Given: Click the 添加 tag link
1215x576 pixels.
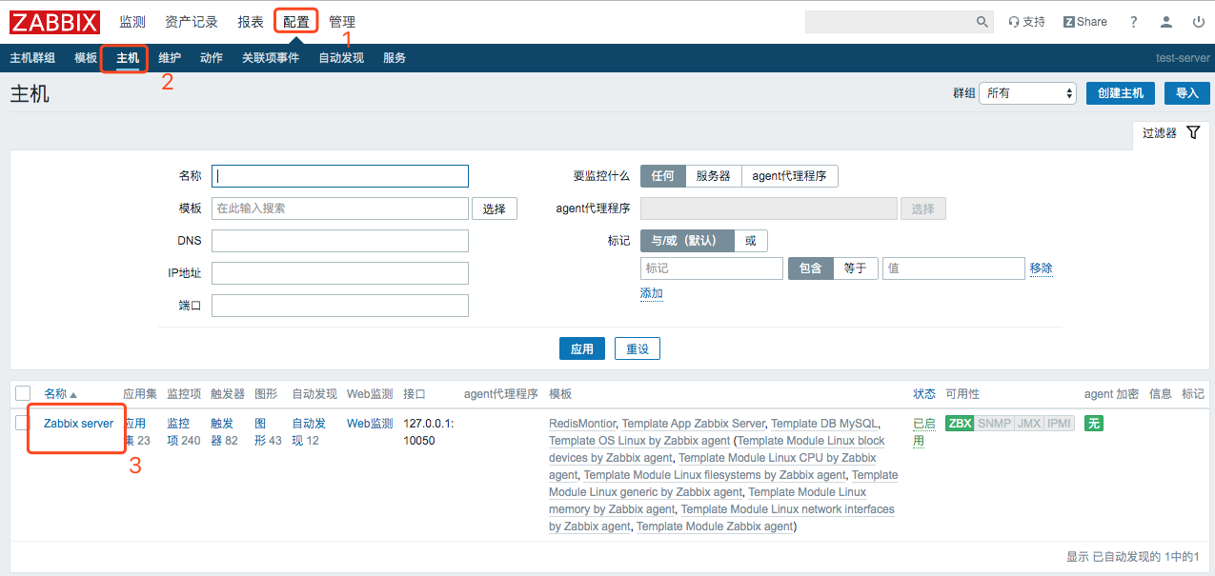Looking at the screenshot, I should point(652,293).
